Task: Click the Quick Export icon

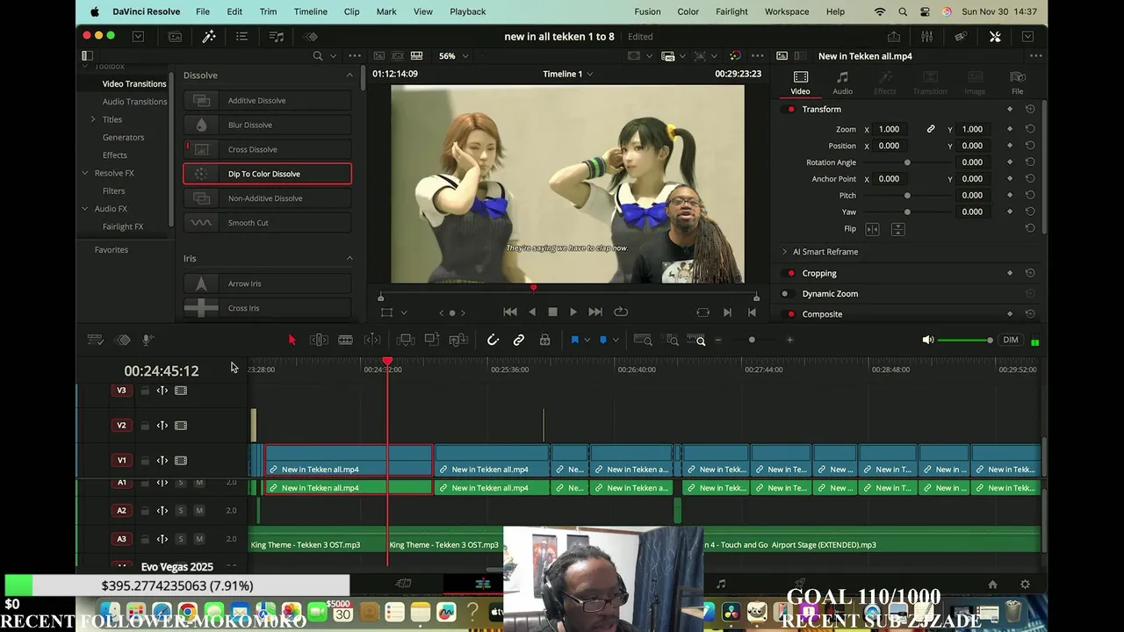Action: (x=894, y=37)
